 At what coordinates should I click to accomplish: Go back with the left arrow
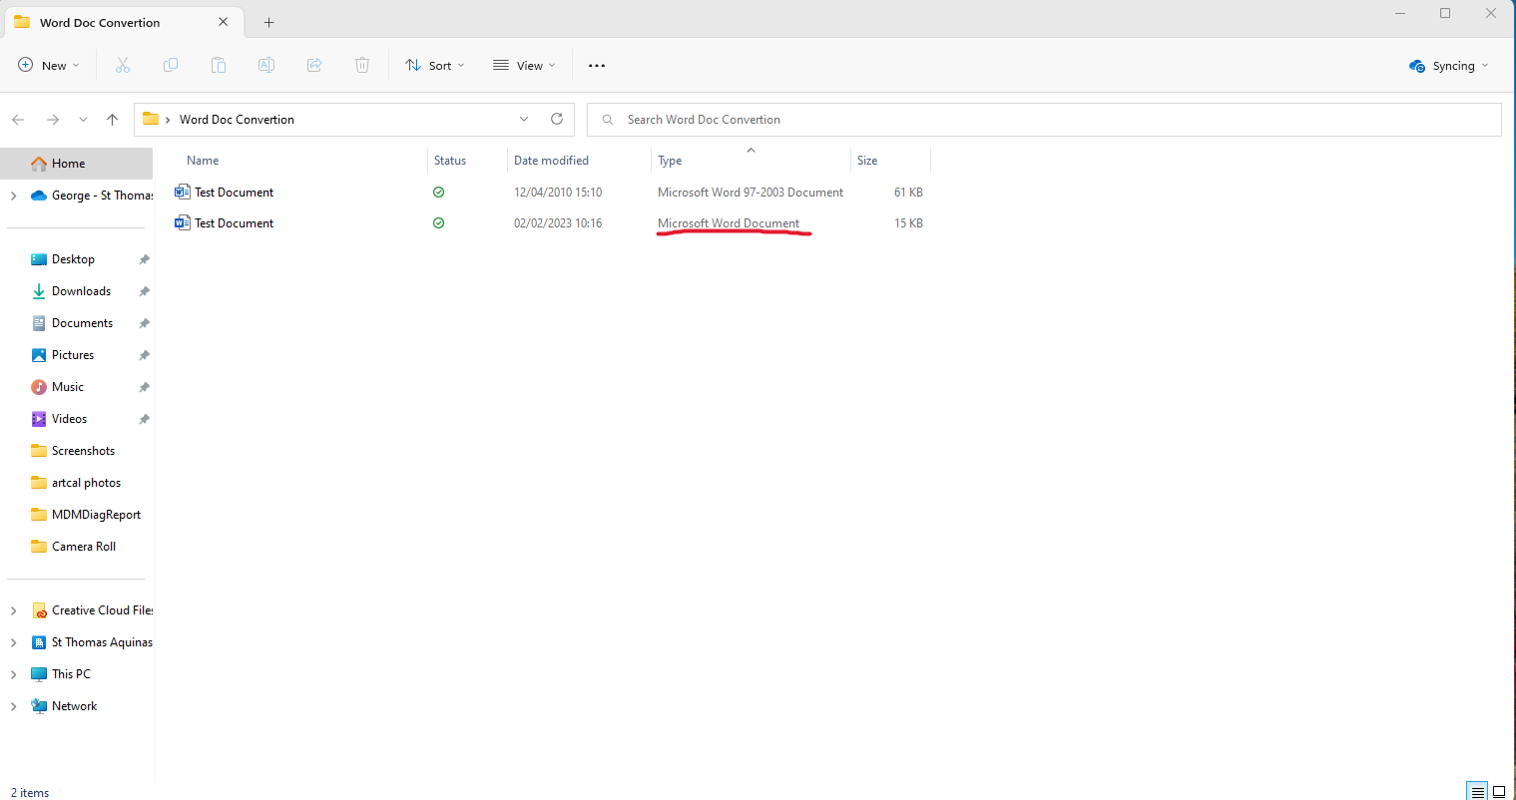pyautogui.click(x=18, y=120)
